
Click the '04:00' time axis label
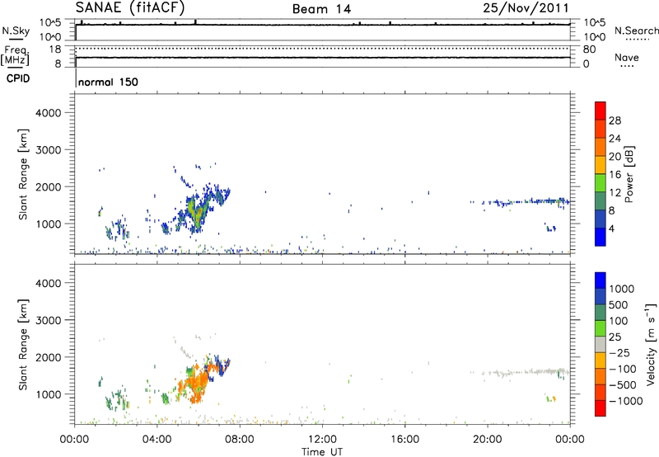[157, 440]
